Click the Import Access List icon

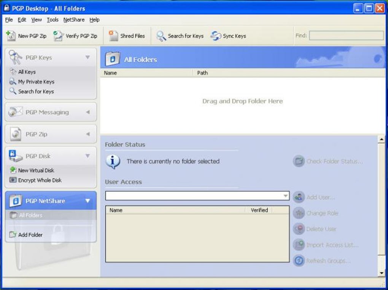[299, 245]
